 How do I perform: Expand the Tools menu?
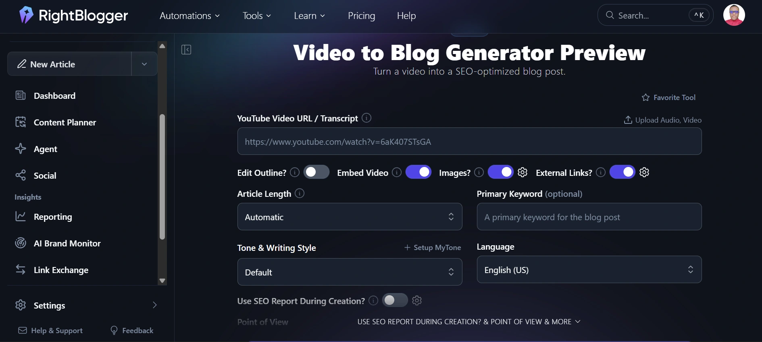(257, 16)
